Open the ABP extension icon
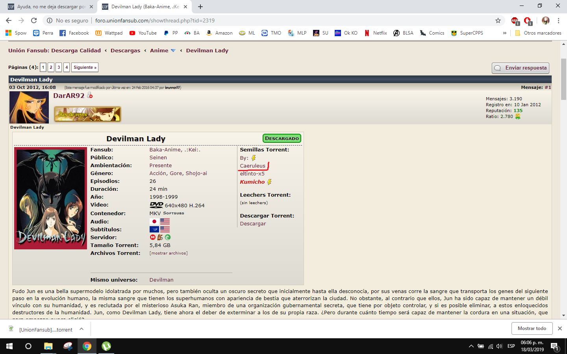The height and width of the screenshot is (354, 567). coord(515,21)
